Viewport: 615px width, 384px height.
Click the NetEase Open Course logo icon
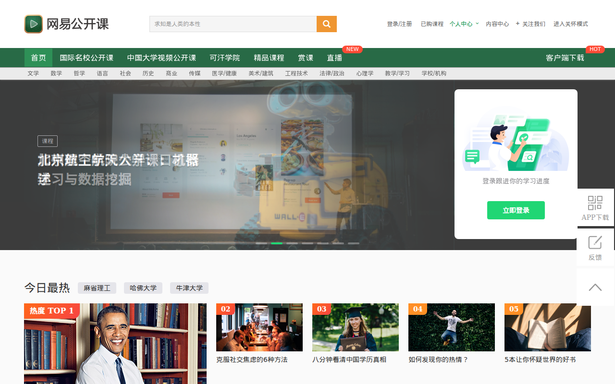[34, 24]
